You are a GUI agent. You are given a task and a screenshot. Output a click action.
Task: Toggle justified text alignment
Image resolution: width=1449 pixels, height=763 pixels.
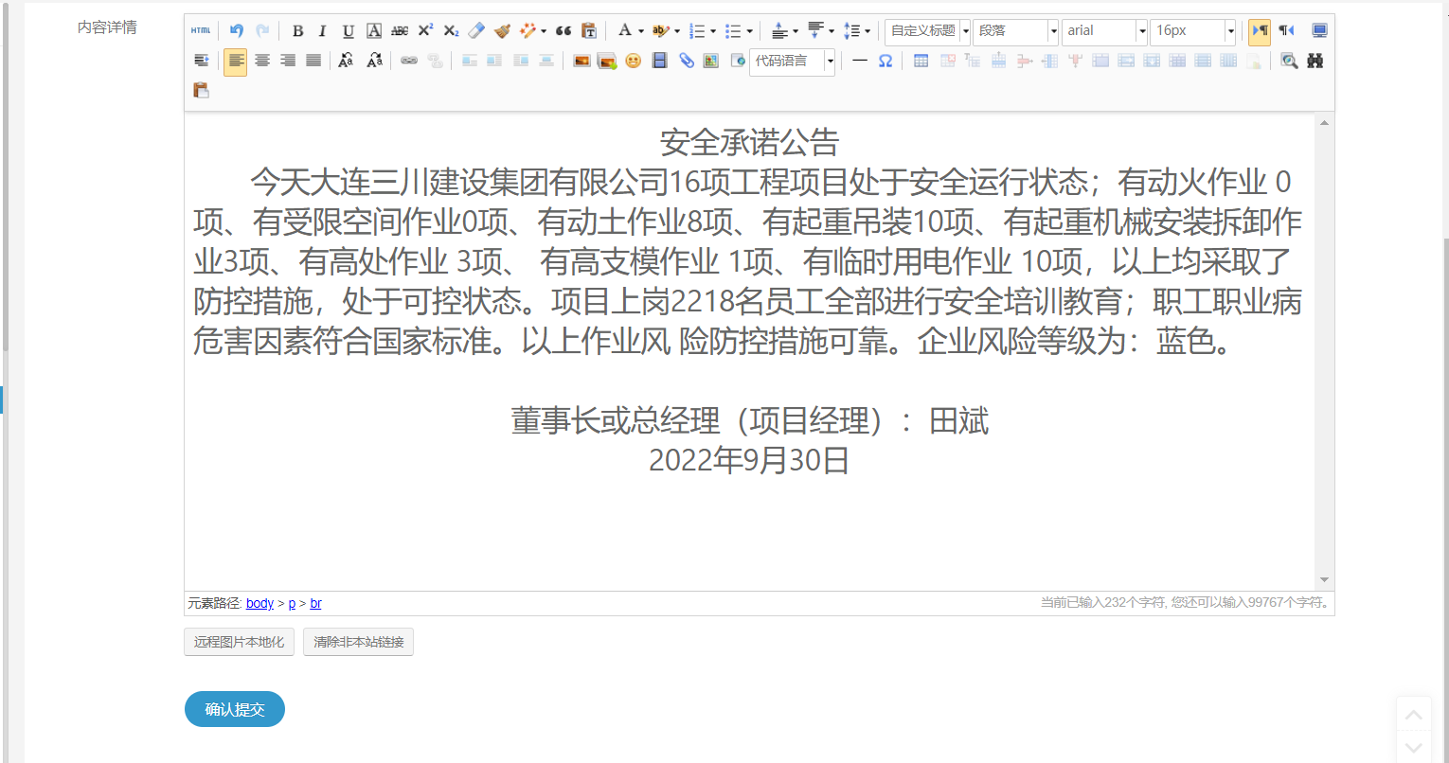313,61
